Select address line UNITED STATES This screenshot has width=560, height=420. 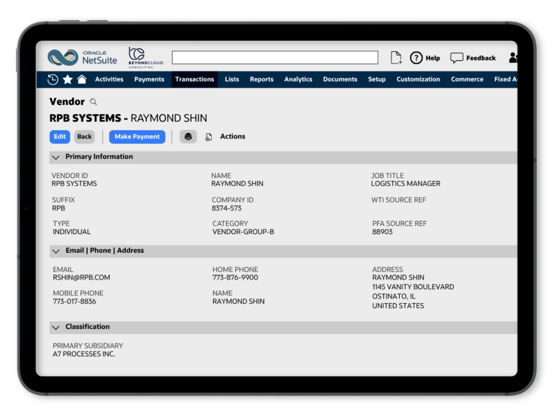point(398,306)
